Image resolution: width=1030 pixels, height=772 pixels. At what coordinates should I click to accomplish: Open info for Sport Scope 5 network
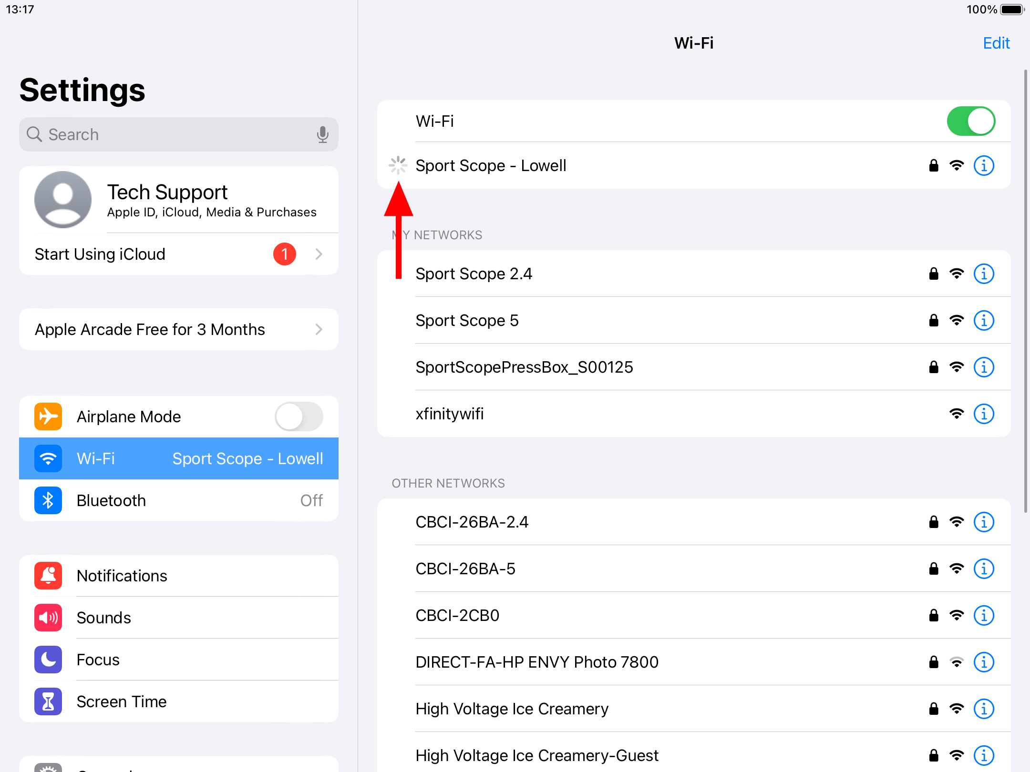984,321
